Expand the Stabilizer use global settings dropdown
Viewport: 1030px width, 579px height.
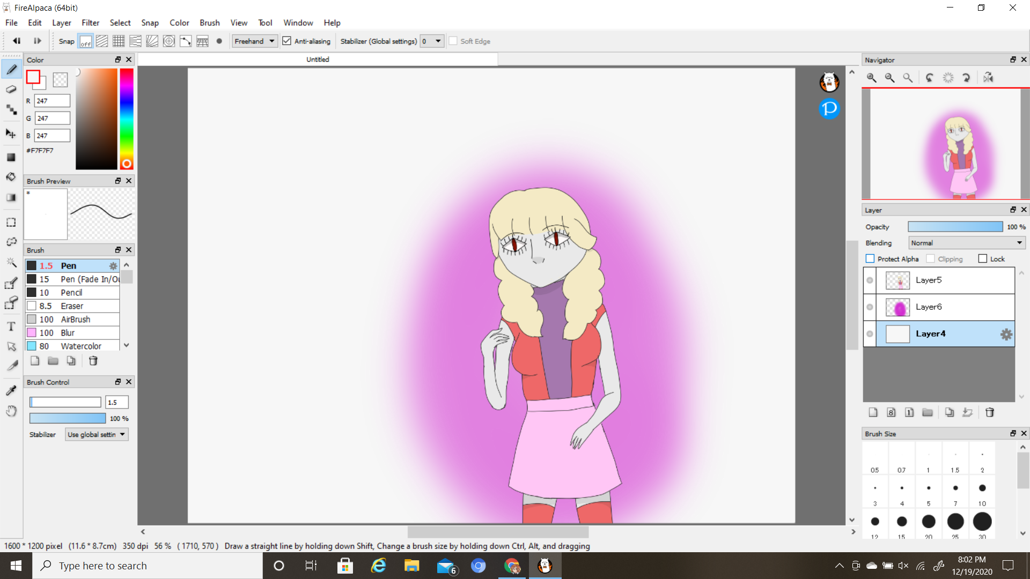coord(97,435)
